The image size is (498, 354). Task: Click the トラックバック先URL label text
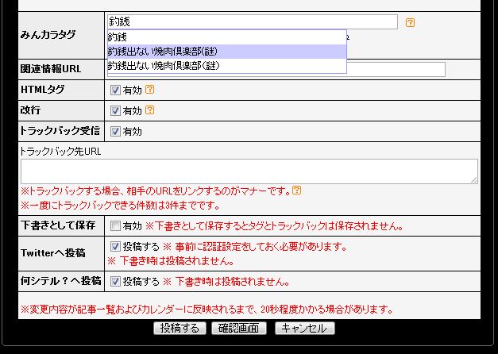(60, 152)
